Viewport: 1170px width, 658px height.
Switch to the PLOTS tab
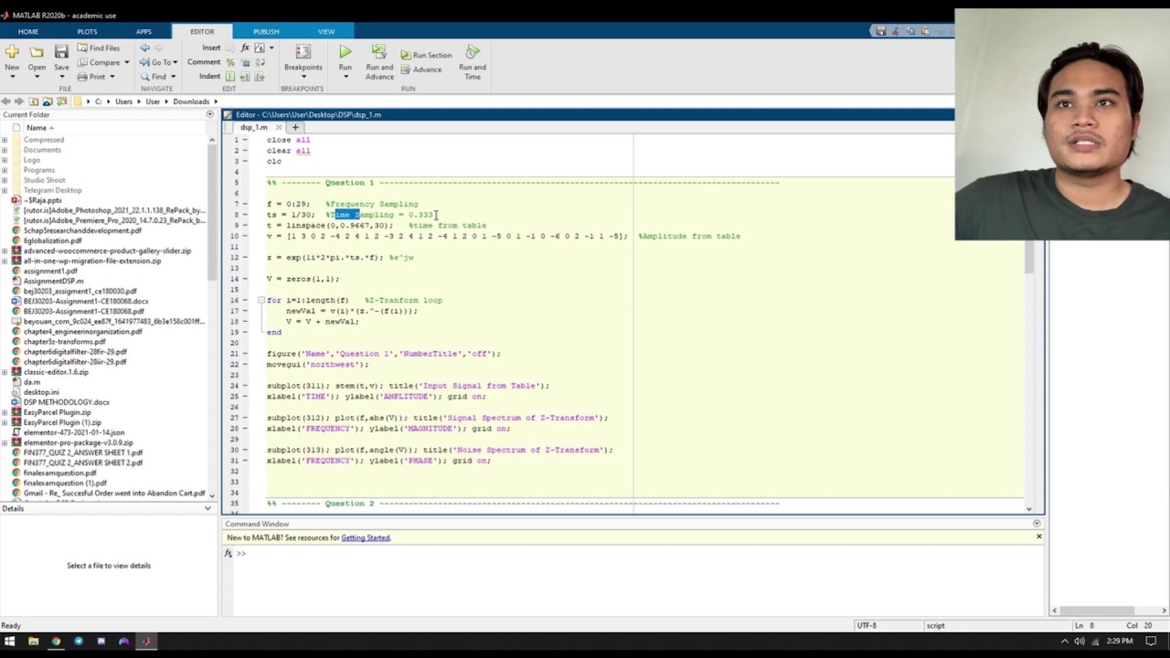(87, 32)
